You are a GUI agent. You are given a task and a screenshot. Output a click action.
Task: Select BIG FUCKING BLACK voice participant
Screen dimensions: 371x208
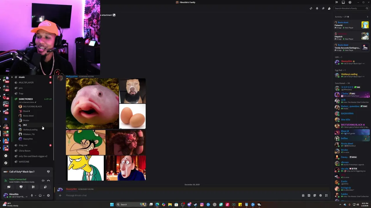pyautogui.click(x=35, y=107)
